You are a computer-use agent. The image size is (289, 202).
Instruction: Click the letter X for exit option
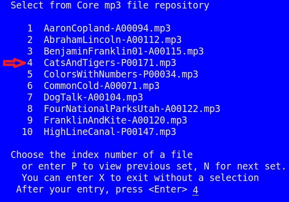pos(101,178)
